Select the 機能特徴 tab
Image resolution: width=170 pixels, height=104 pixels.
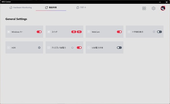(51, 8)
